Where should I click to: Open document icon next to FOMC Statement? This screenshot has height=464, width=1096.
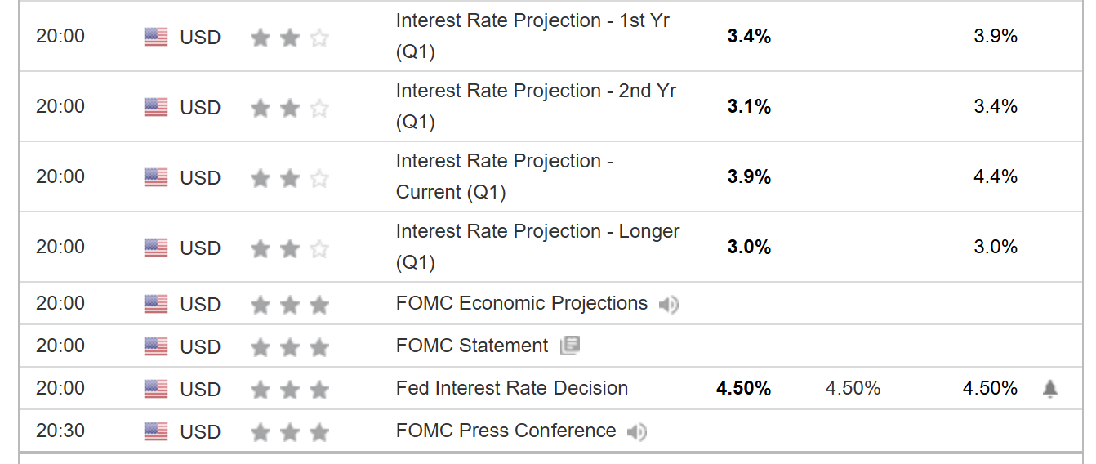(x=569, y=346)
